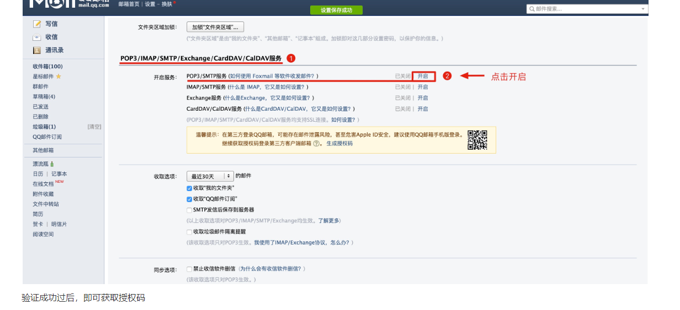Click the 邮件搜索 search input field
This screenshot has height=310, width=680.
(585, 9)
